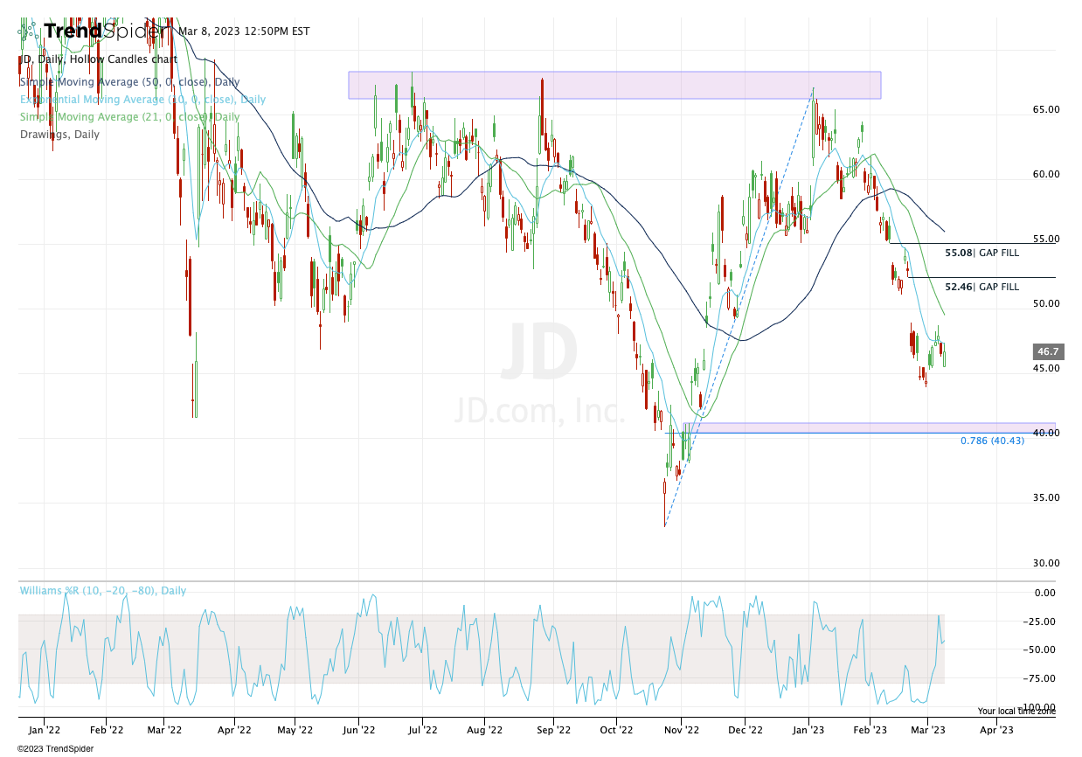
Task: Click the 50.00 price axis label
Action: point(1047,303)
